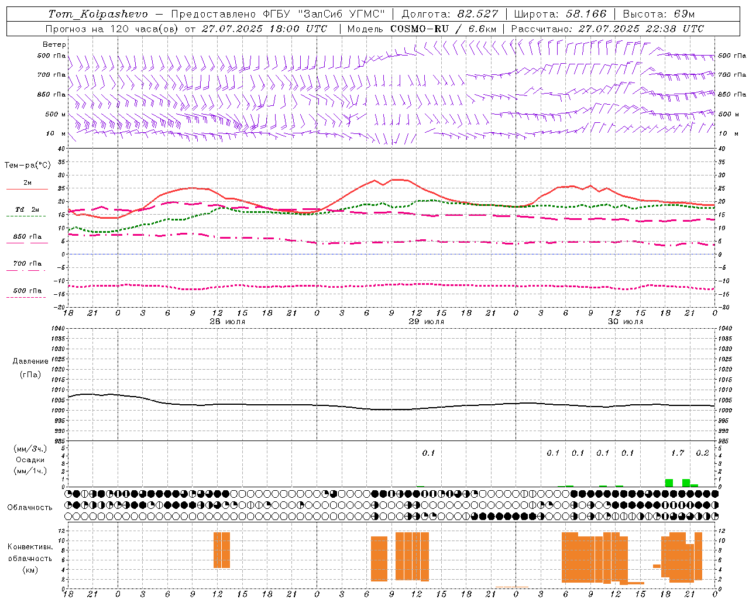Click the 29 июля date label
The width and height of the screenshot is (749, 599).
pyautogui.click(x=426, y=322)
